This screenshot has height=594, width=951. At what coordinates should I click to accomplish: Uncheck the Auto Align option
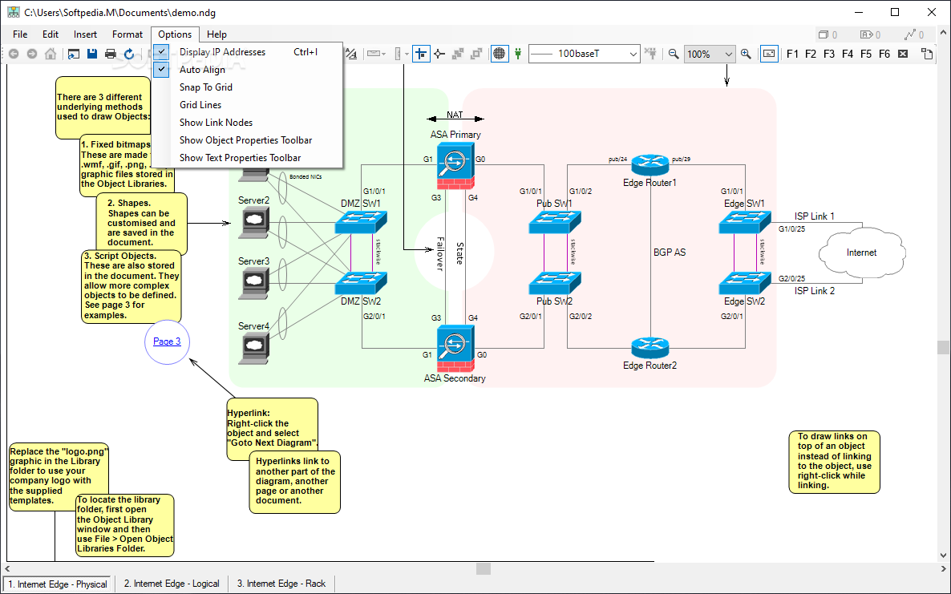pos(248,70)
